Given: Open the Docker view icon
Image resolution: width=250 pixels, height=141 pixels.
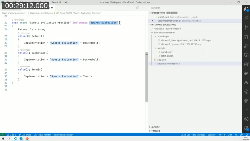Looking at the screenshot, I should 246,73.
